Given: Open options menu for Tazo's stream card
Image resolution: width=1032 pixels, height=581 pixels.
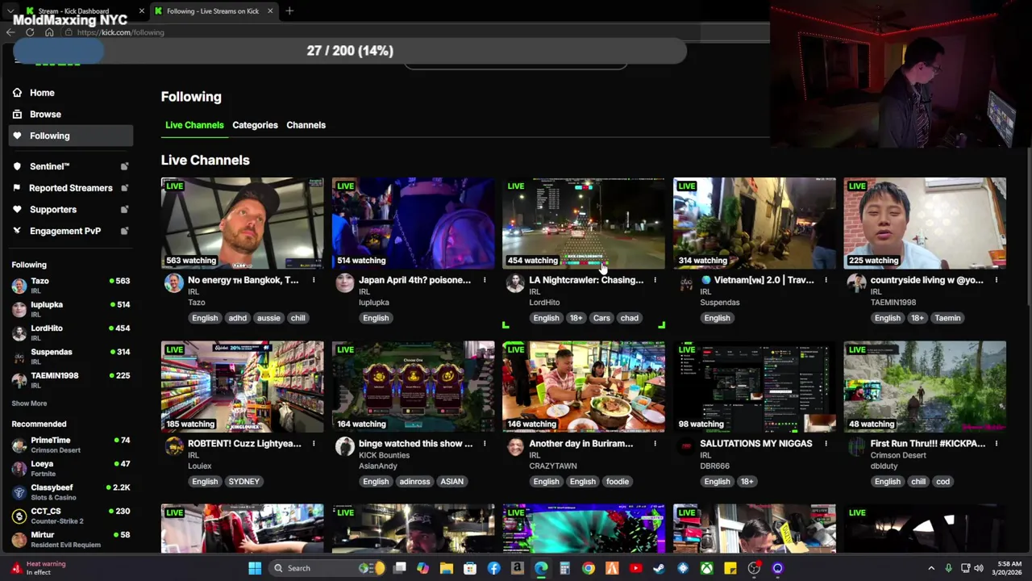Looking at the screenshot, I should click(x=314, y=280).
